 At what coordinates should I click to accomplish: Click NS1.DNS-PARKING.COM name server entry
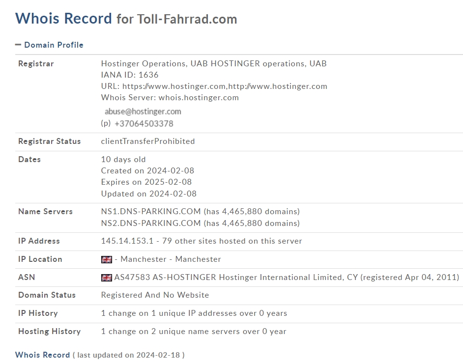point(201,212)
